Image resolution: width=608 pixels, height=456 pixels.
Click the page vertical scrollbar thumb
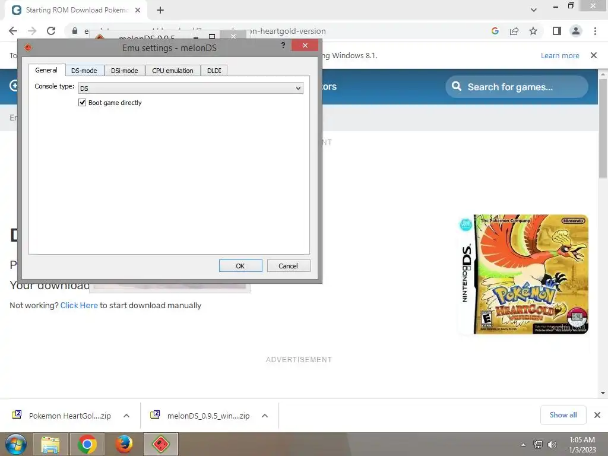point(603,128)
